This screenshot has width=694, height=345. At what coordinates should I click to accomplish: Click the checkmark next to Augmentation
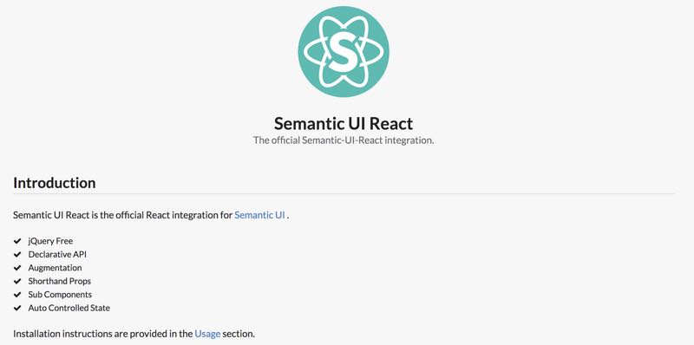[17, 268]
